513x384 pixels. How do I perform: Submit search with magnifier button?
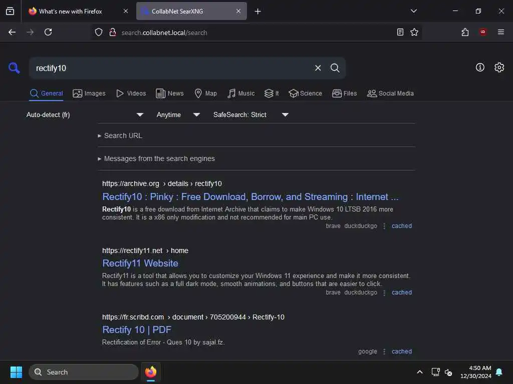335,68
